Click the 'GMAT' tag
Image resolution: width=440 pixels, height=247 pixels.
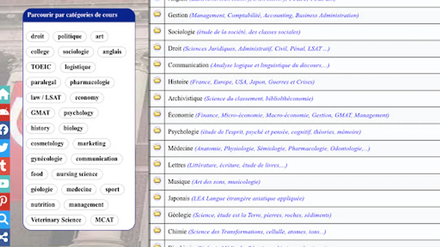40,113
